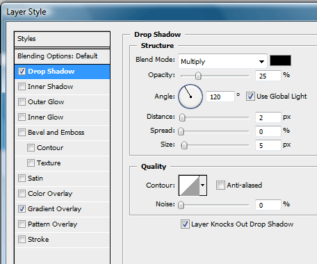Click the Spread slider handle

click(181, 131)
